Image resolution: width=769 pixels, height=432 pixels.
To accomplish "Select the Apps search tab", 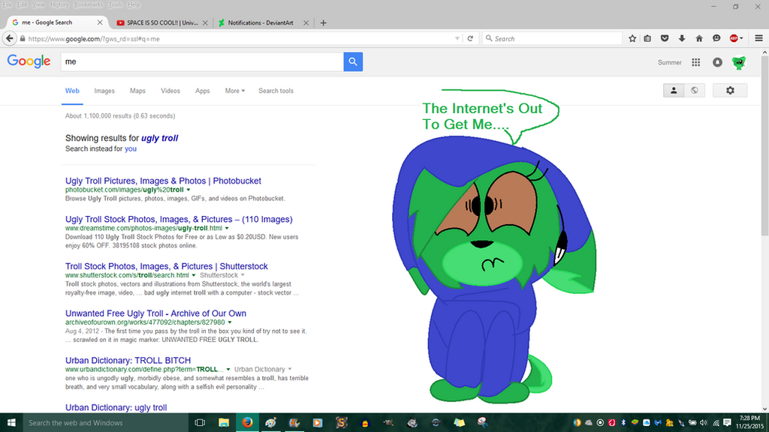I will [x=203, y=91].
